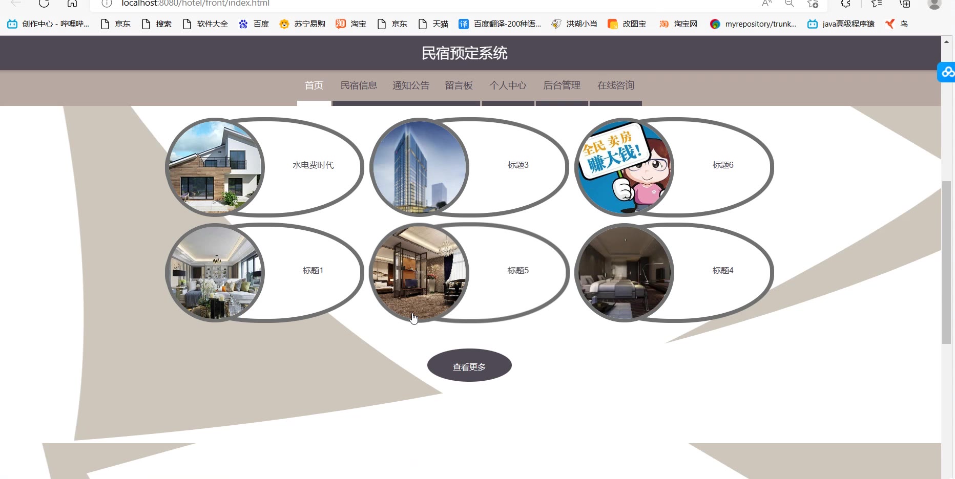Click the page vertical scrollbar thumb
This screenshot has height=479, width=955.
pos(946,262)
